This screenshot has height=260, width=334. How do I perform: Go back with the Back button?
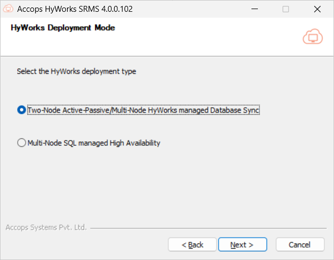[x=192, y=244]
